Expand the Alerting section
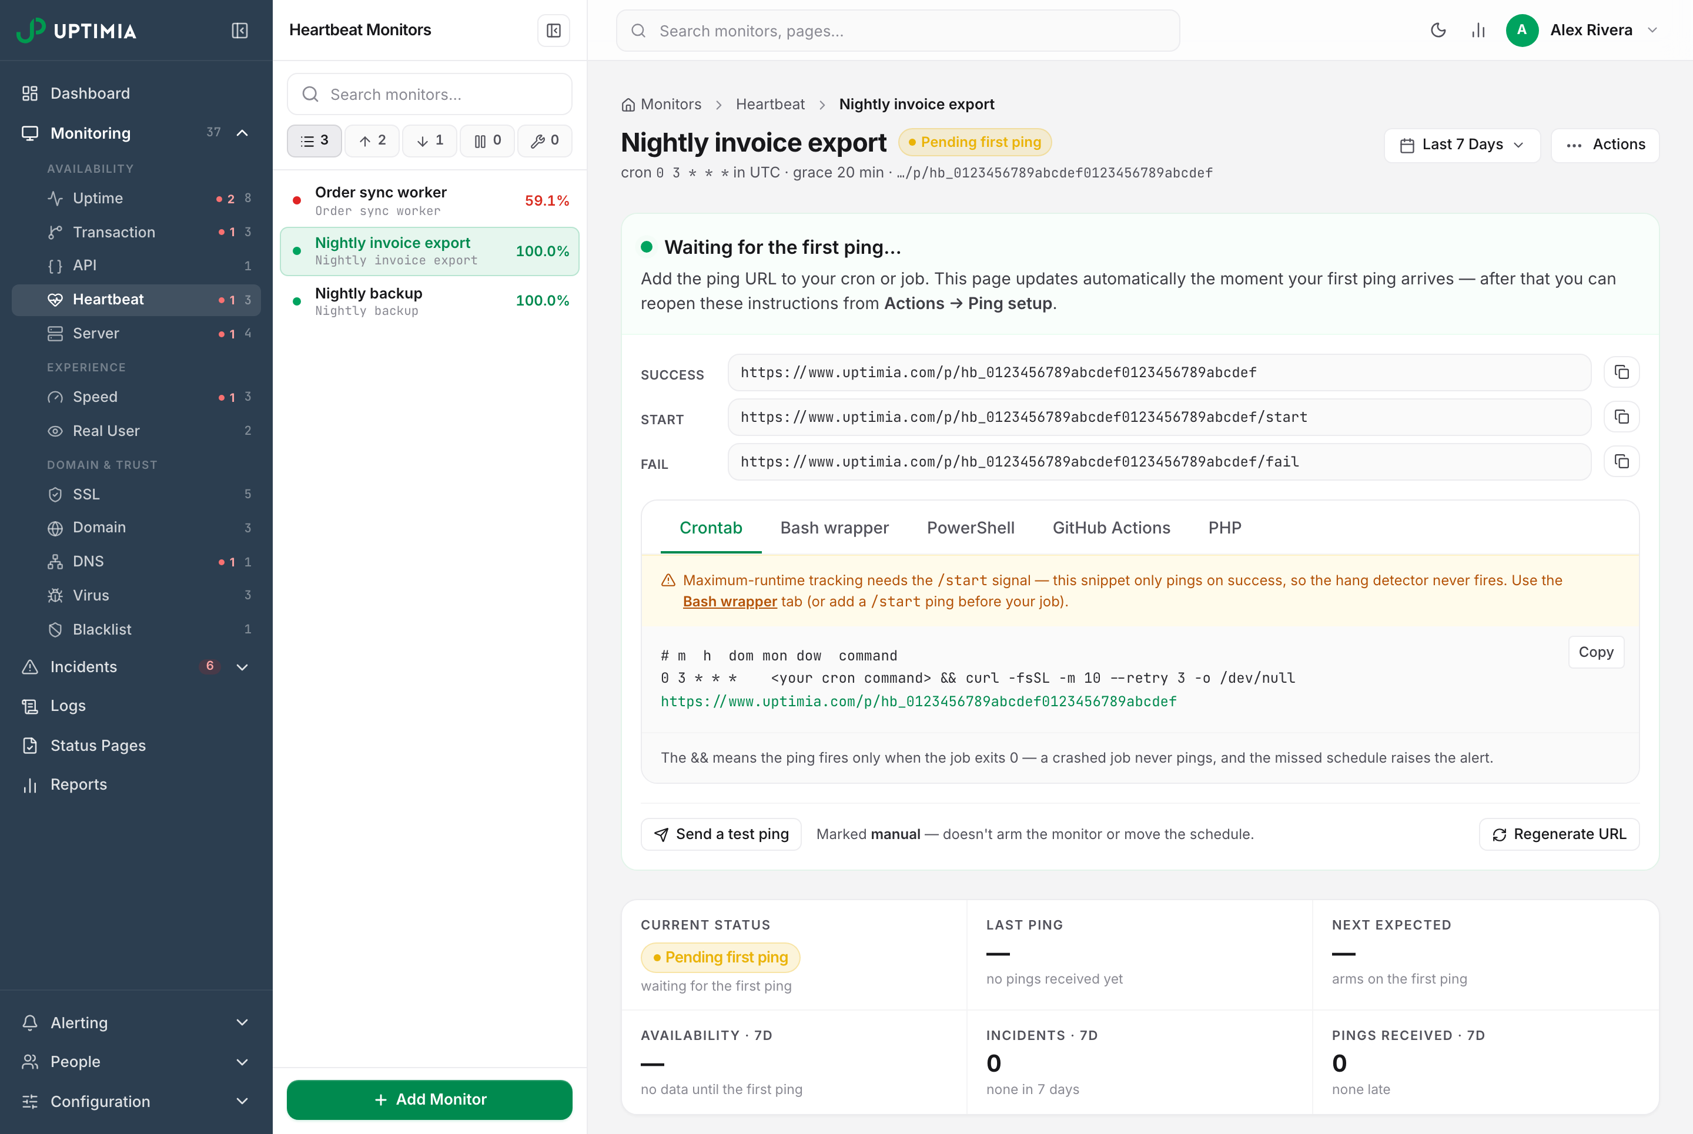This screenshot has height=1134, width=1693. tap(242, 1022)
